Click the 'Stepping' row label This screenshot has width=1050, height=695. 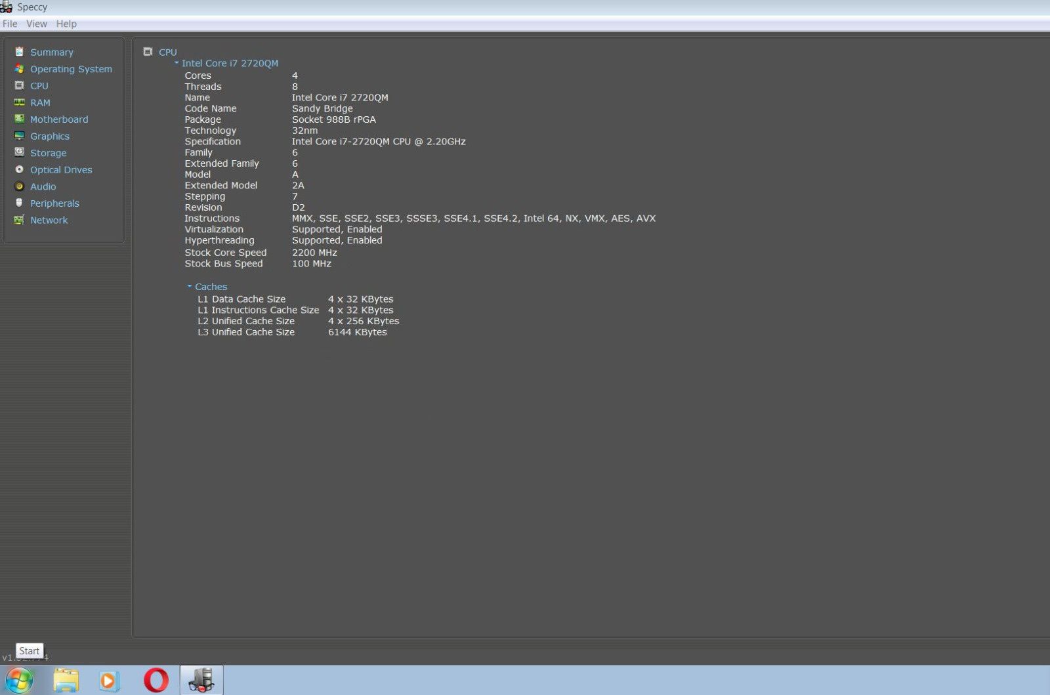point(205,197)
